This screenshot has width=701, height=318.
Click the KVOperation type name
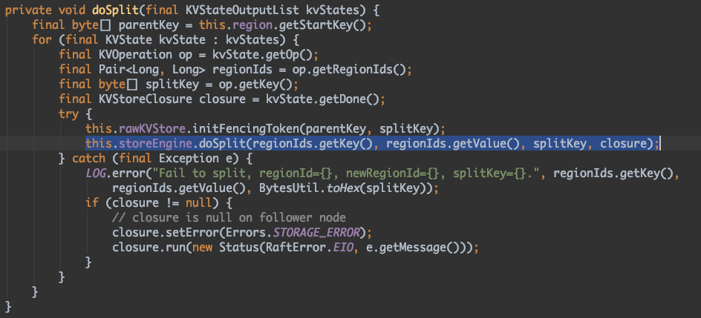point(135,55)
